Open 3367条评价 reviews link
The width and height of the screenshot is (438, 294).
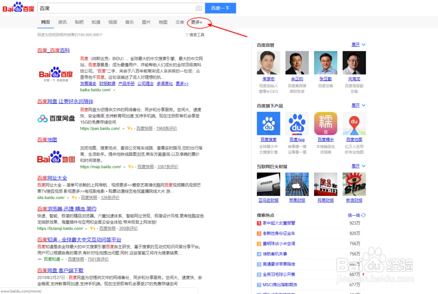168,167
